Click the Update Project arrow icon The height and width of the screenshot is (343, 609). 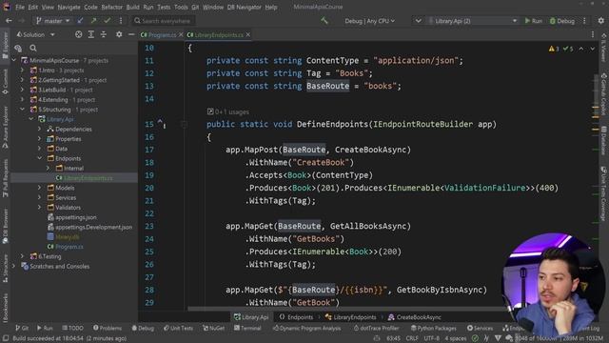pos(80,21)
